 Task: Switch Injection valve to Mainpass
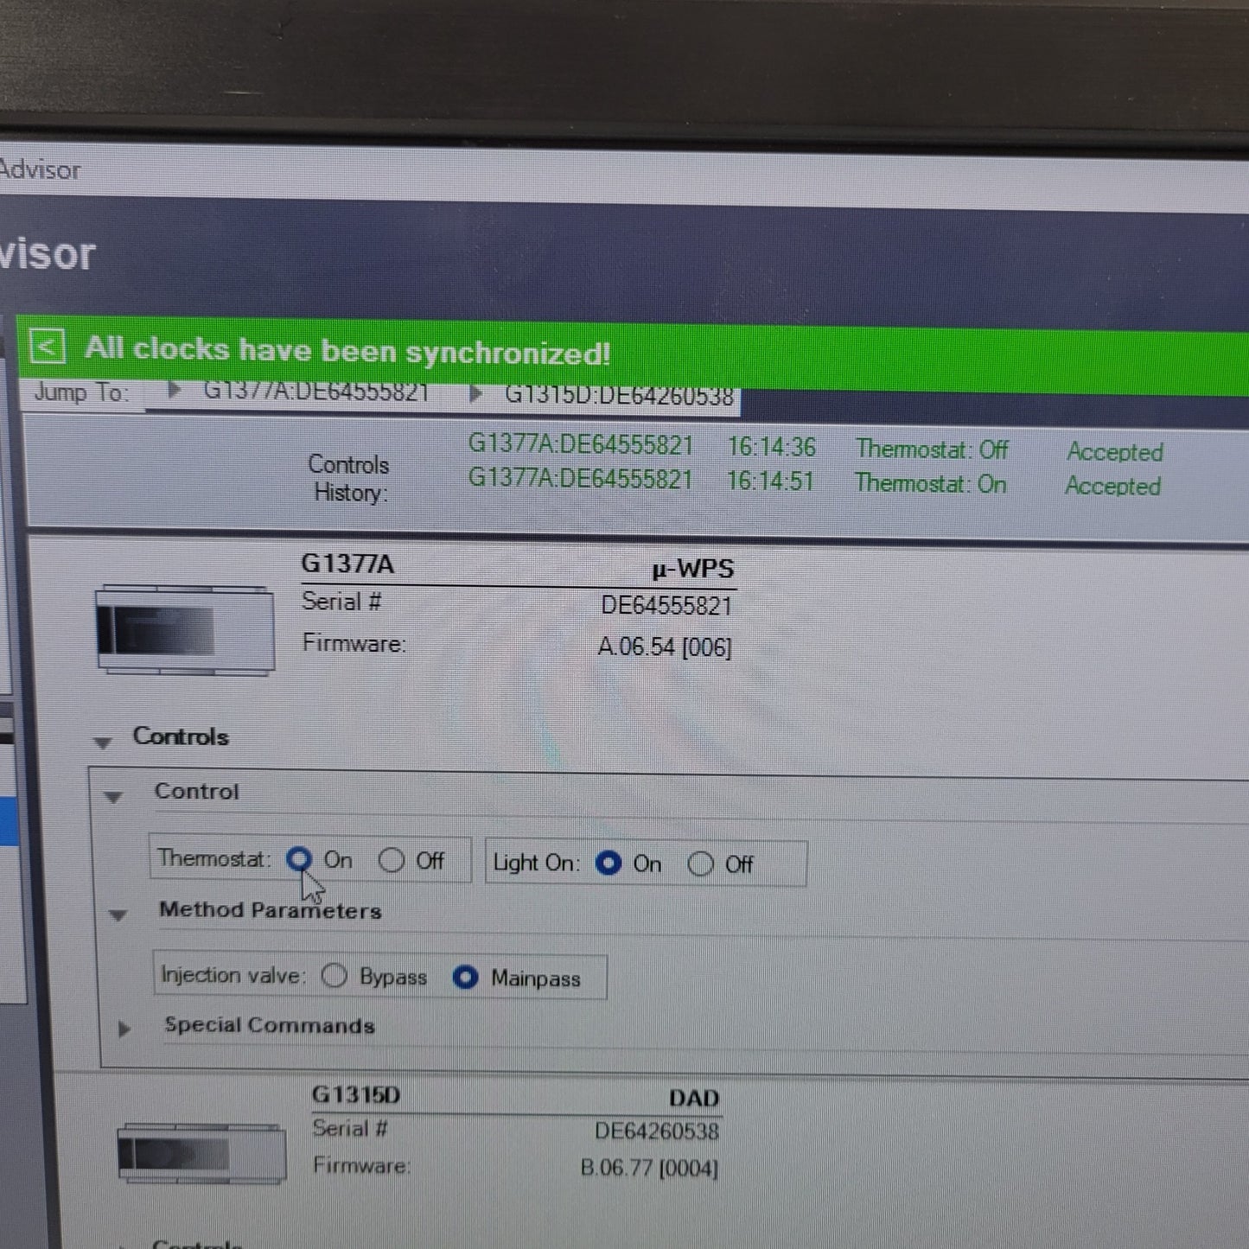(x=465, y=978)
